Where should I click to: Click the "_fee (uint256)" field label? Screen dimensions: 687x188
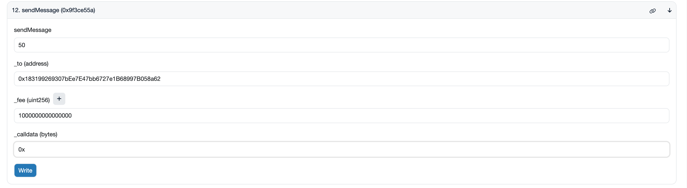coord(32,100)
